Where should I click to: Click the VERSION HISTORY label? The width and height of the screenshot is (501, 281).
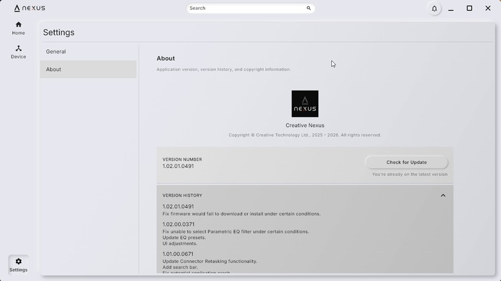point(182,195)
